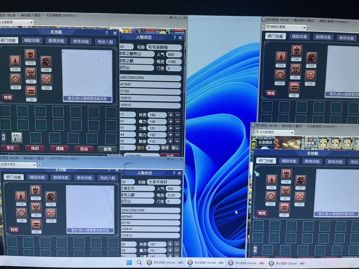
Task: Select pagoda skill icon in 大学不学好 panel
Action: pyautogui.click(x=21, y=196)
